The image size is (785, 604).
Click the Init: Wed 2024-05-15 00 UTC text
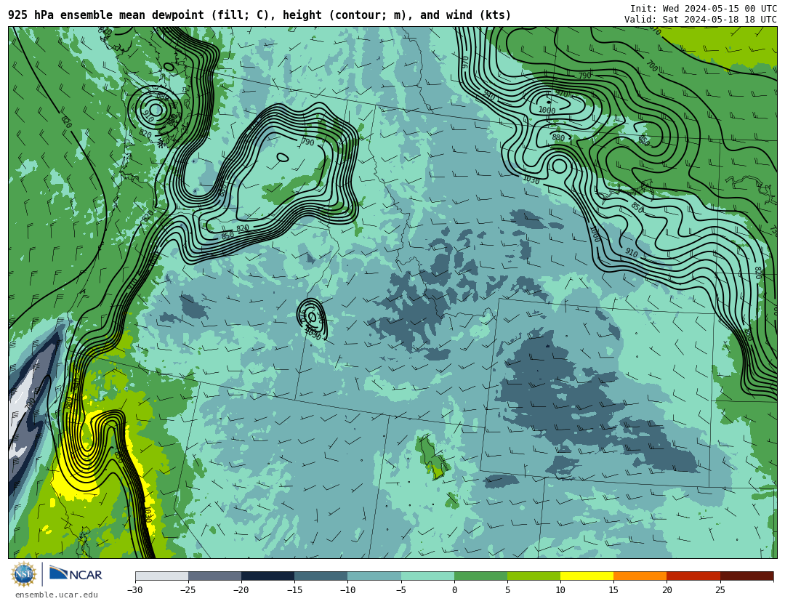[704, 8]
